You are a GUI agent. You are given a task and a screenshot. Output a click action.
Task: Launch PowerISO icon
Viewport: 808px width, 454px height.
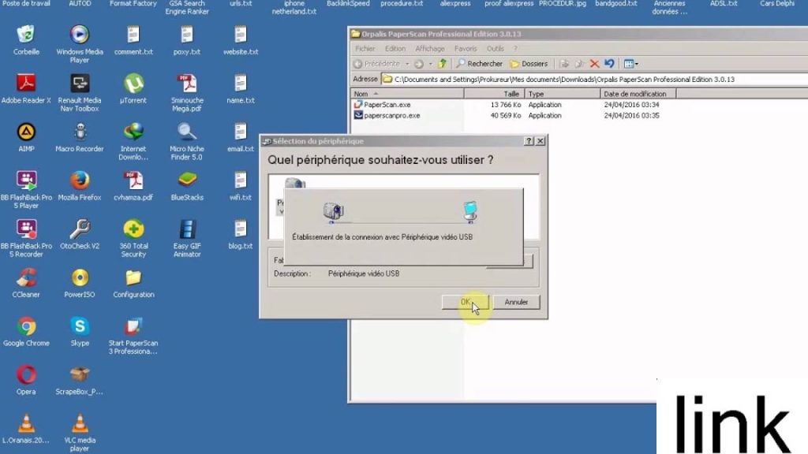coord(80,277)
